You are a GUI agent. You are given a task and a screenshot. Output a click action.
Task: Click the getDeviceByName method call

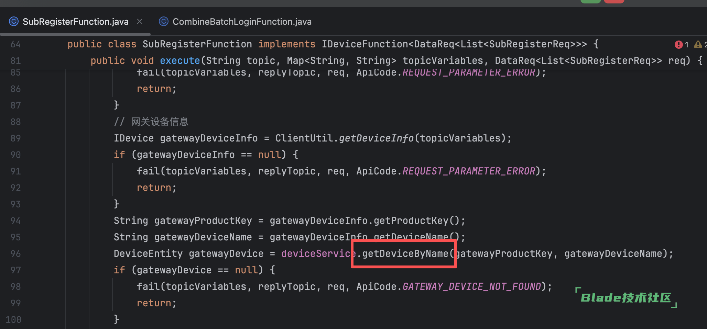(405, 254)
